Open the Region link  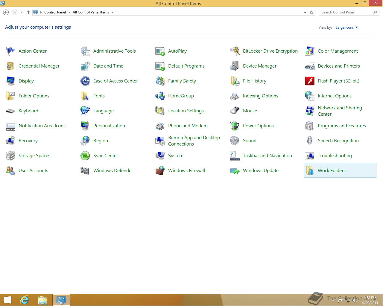(x=101, y=141)
